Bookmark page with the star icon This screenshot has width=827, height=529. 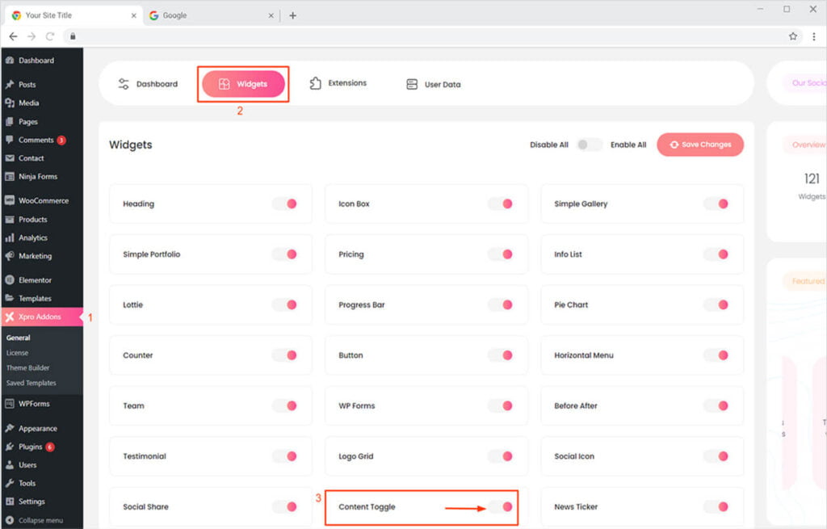793,36
